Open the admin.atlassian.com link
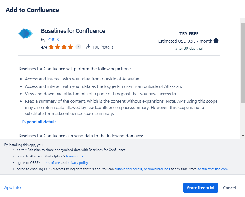The height and width of the screenshot is (197, 245). (x=213, y=169)
